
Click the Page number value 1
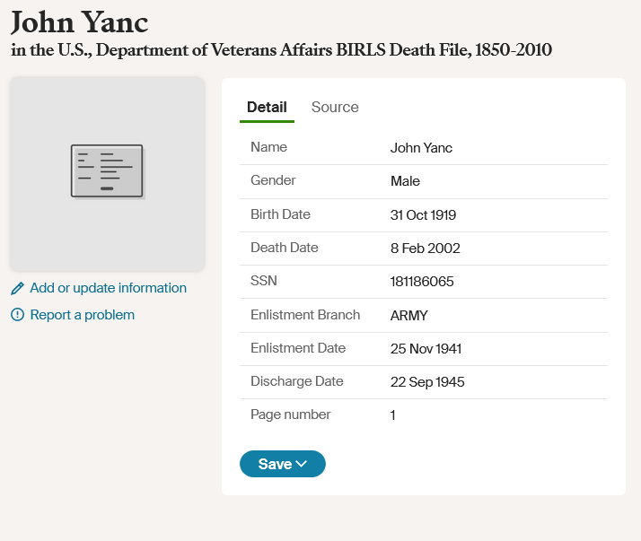(392, 415)
